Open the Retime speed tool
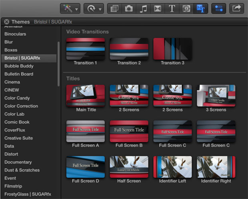This screenshot has height=199, width=248. (92, 8)
